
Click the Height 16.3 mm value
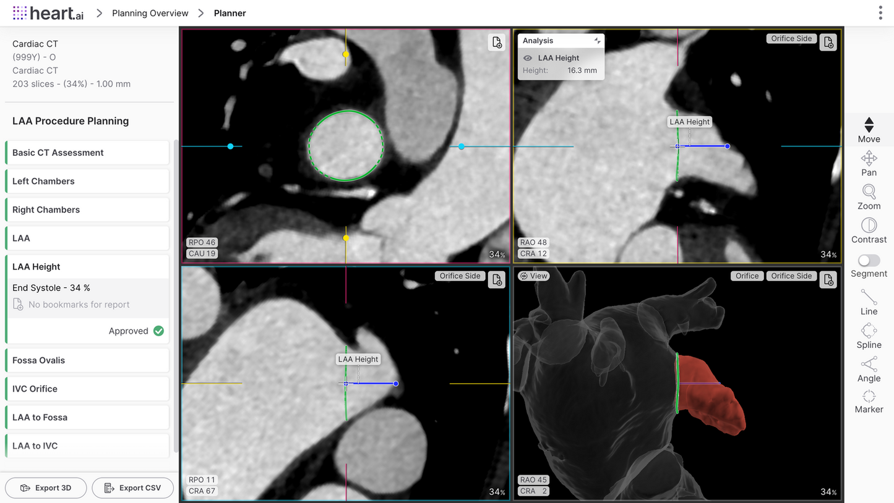[582, 70]
